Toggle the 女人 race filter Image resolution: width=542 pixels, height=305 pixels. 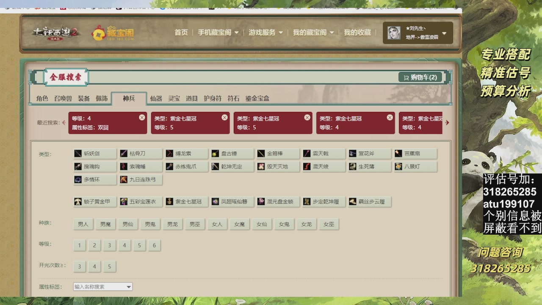tap(217, 224)
